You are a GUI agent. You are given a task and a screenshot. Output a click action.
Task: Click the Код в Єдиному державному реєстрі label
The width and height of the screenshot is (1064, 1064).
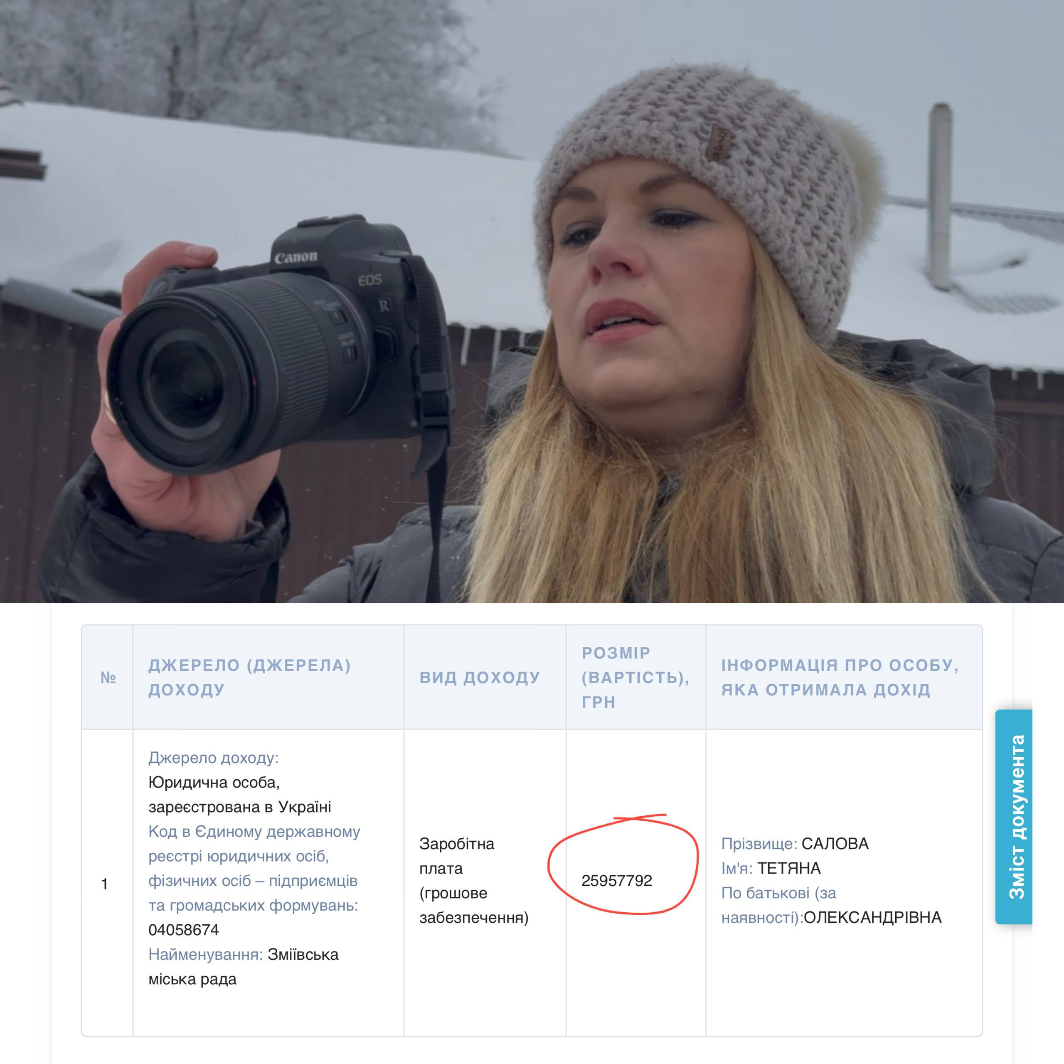point(254,832)
